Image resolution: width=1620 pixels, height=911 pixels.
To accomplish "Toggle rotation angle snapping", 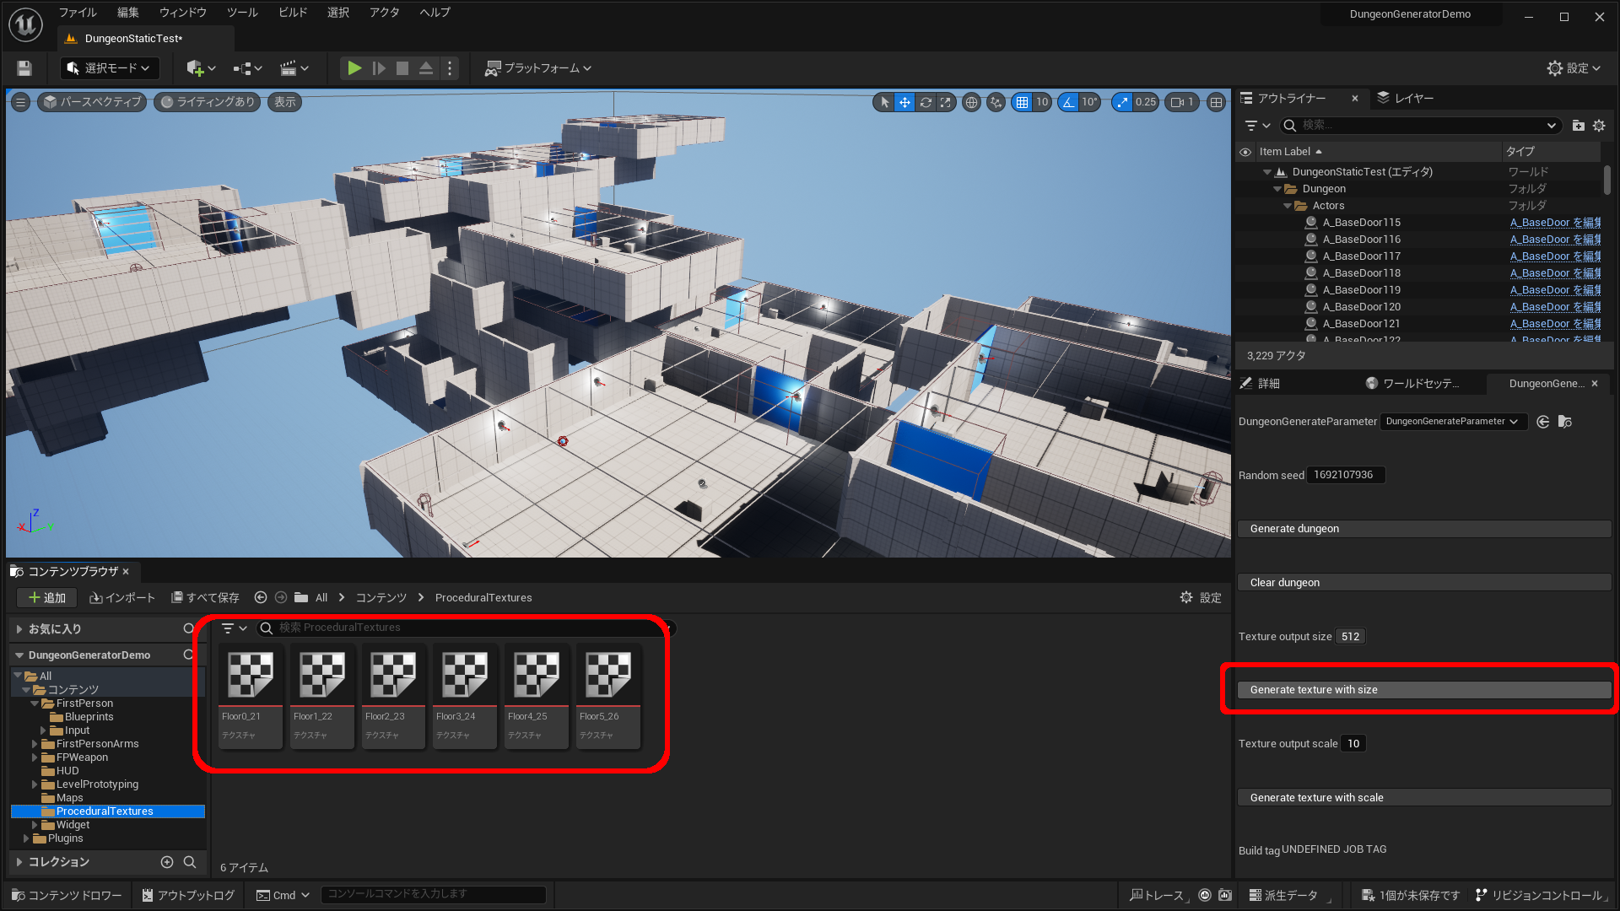I will click(1069, 102).
